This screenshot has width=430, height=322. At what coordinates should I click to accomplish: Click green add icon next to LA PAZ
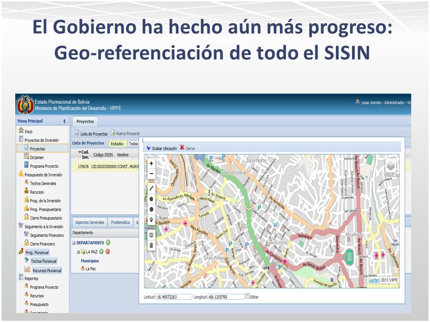pos(101,251)
